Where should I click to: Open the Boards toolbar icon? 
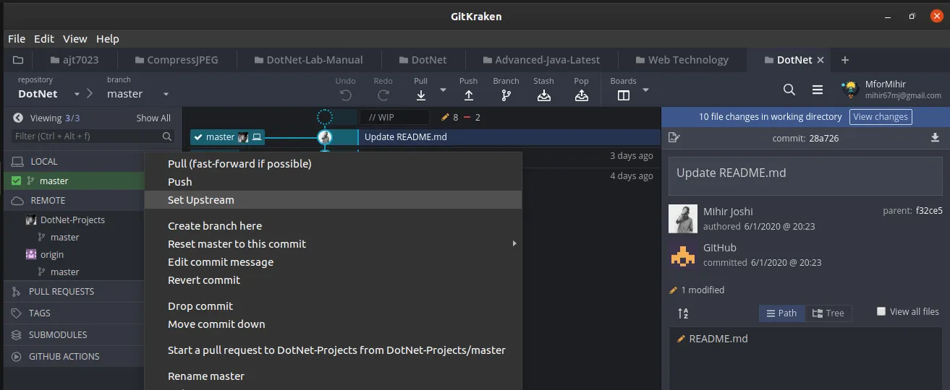624,95
